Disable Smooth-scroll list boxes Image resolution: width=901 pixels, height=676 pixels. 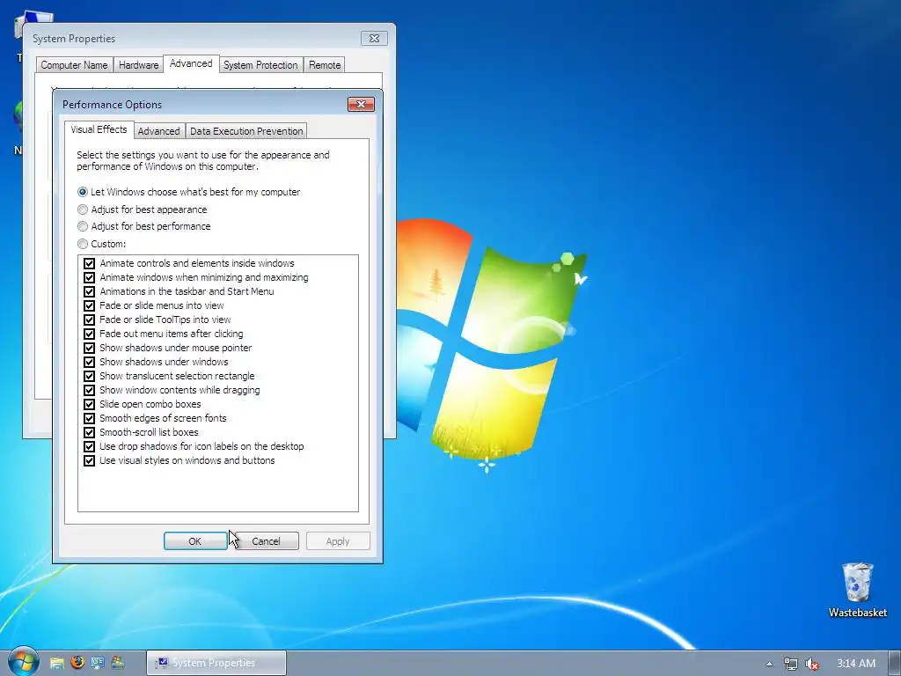click(89, 432)
